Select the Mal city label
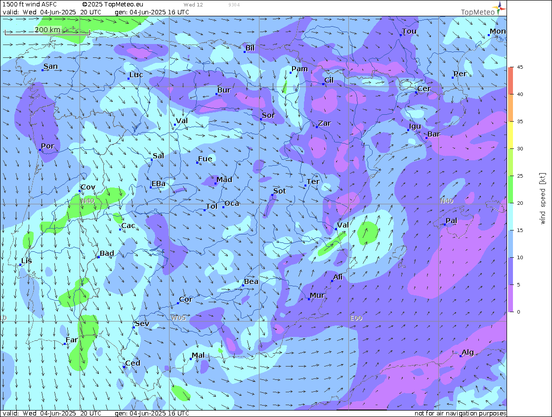This screenshot has width=552, height=417. tap(198, 355)
